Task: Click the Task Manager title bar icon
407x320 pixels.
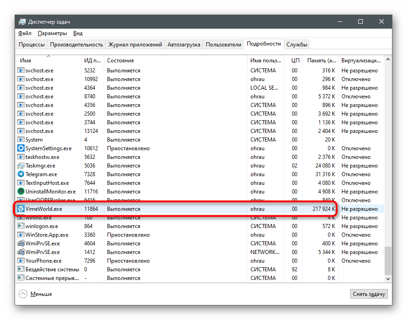Action: click(22, 22)
